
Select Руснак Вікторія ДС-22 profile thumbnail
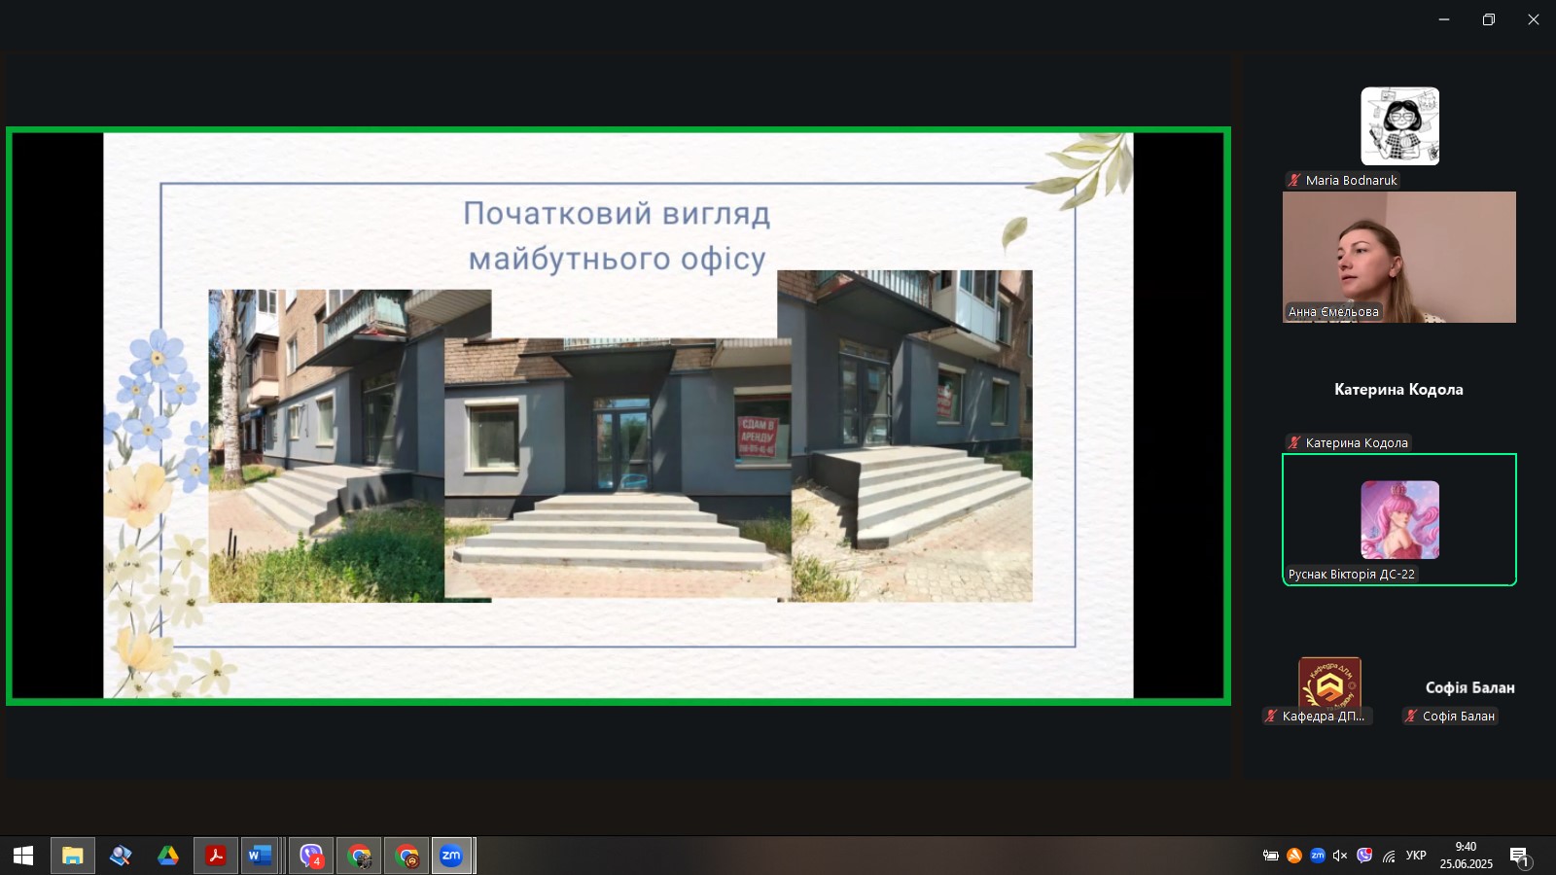click(x=1399, y=519)
